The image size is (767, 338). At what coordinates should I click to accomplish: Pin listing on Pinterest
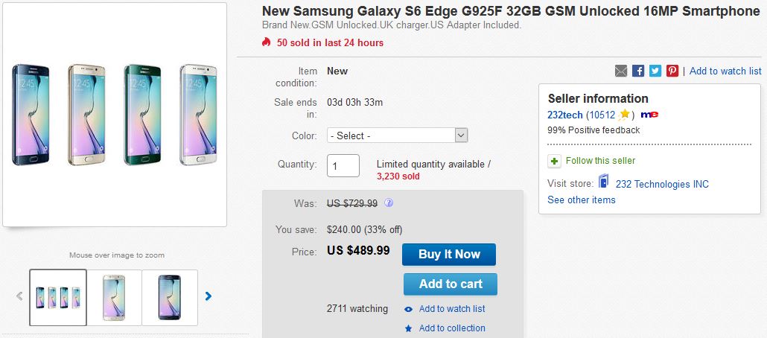(672, 71)
